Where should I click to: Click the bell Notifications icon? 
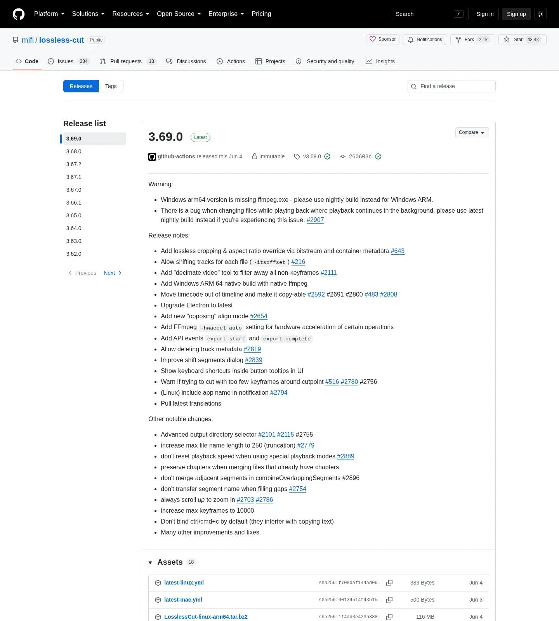coord(411,40)
